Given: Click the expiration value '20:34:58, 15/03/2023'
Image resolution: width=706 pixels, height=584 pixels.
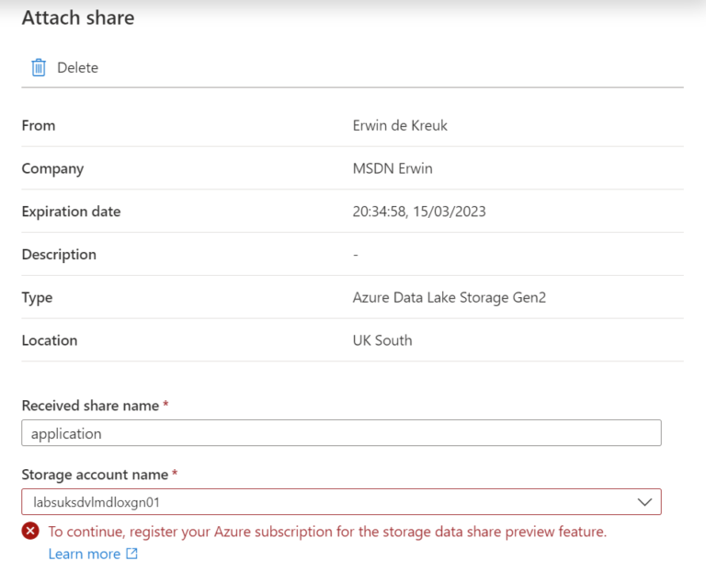Looking at the screenshot, I should [419, 212].
